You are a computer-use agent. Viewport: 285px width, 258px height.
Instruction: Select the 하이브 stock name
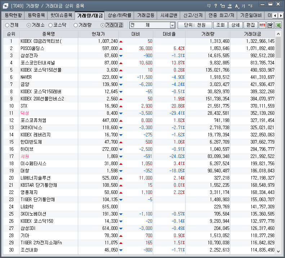[27, 149]
